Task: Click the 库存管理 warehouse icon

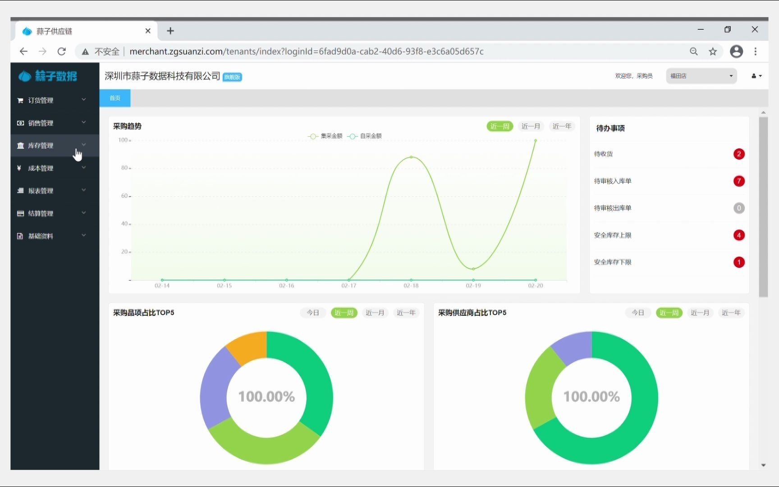Action: click(x=20, y=145)
